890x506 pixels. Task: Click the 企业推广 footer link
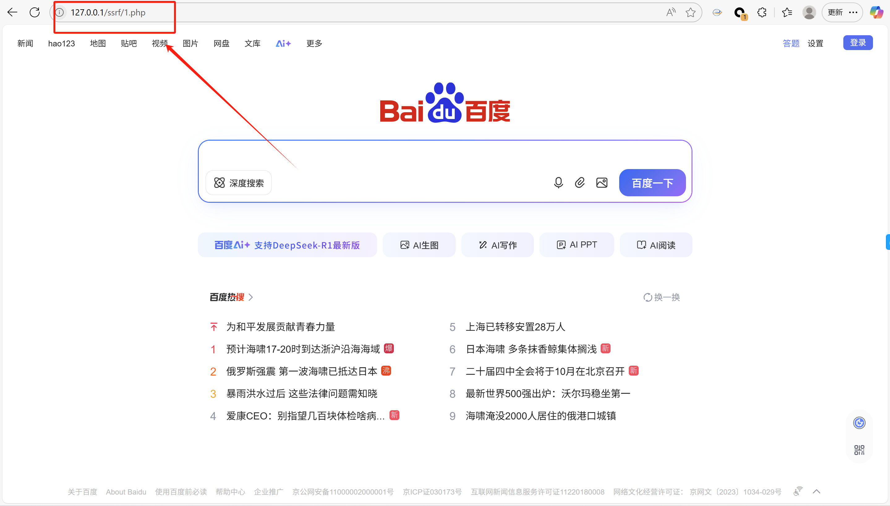269,492
